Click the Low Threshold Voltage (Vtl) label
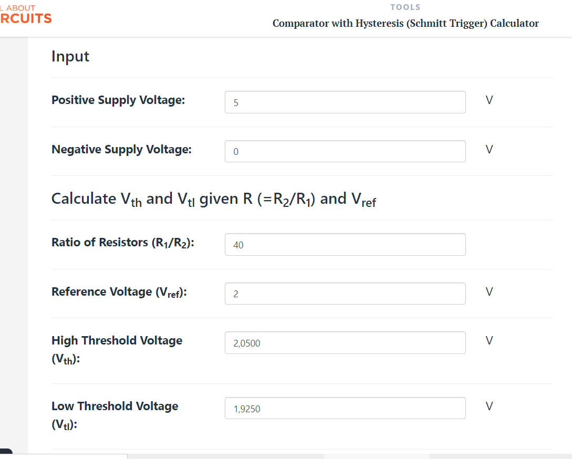The width and height of the screenshot is (572, 459). pos(115,415)
